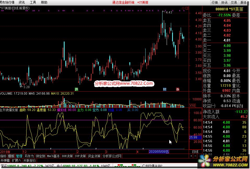Select the 管理 tab

click(19, 156)
